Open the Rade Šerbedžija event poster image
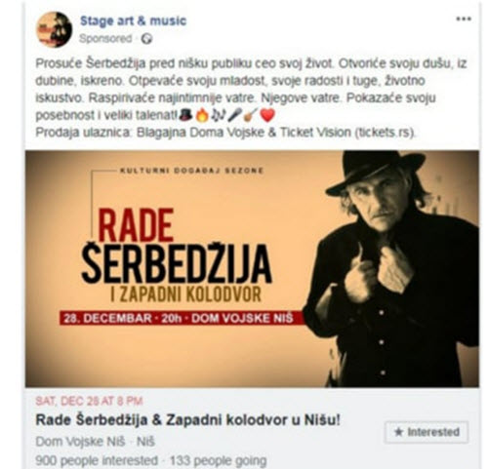 [252, 269]
